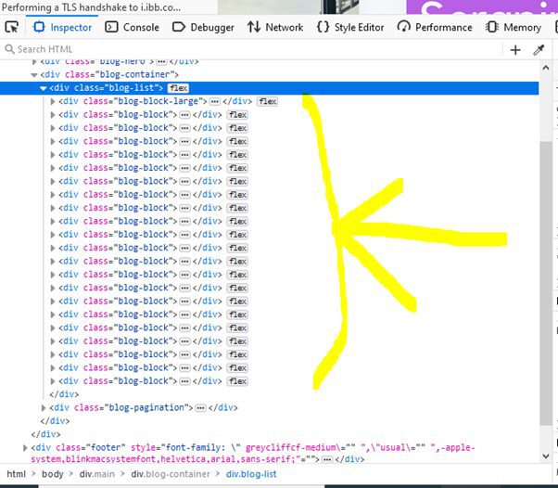The image size is (558, 488).
Task: Click the plus icon to add node
Action: [x=515, y=49]
